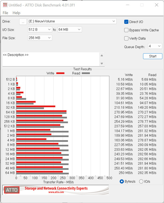Select the Bytes/s radio button
Viewport: 164px width, 203px height.
122,181
